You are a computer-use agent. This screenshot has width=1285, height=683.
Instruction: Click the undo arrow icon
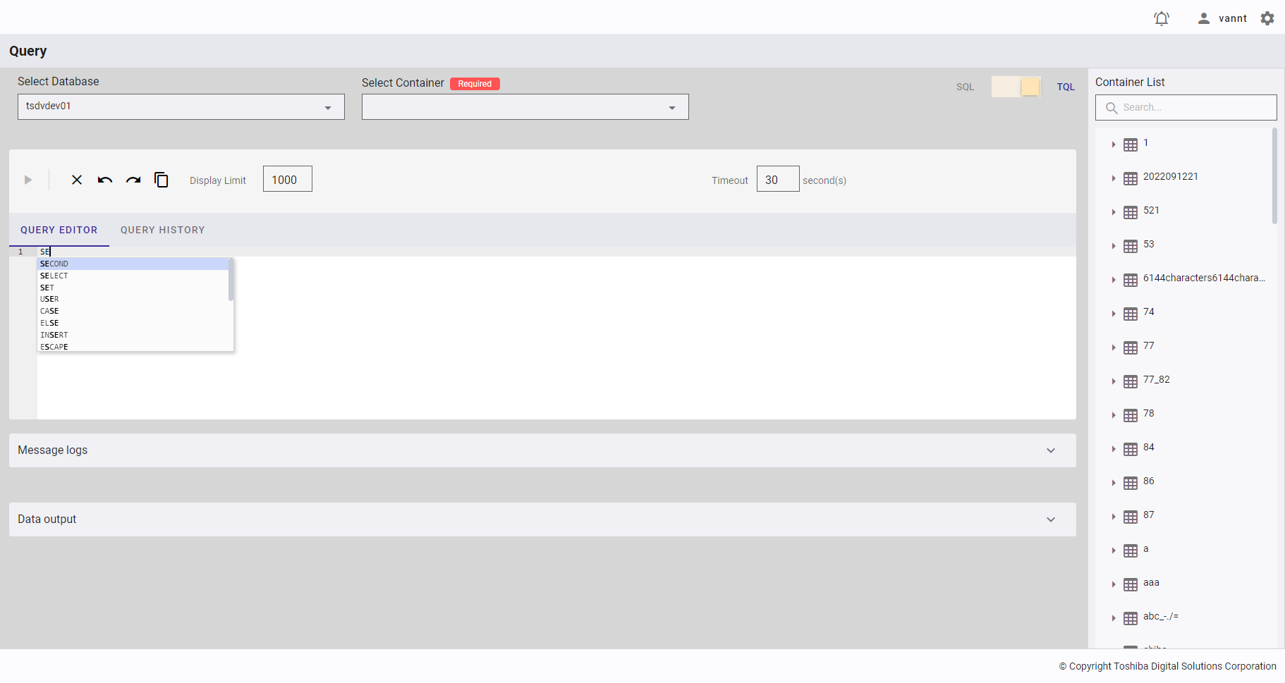coord(105,180)
